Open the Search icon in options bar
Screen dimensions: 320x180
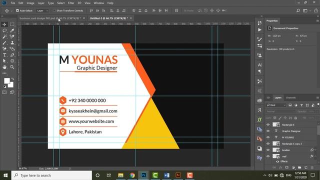pyautogui.click(x=298, y=10)
